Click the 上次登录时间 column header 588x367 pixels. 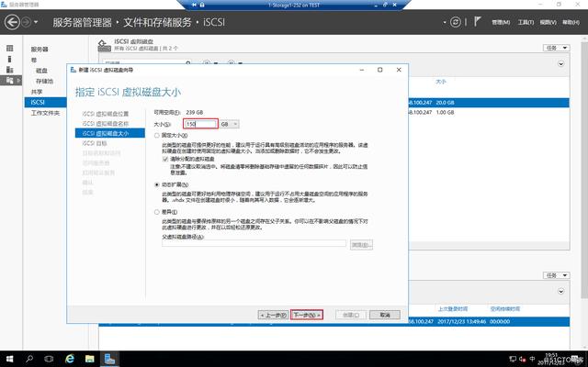point(453,309)
